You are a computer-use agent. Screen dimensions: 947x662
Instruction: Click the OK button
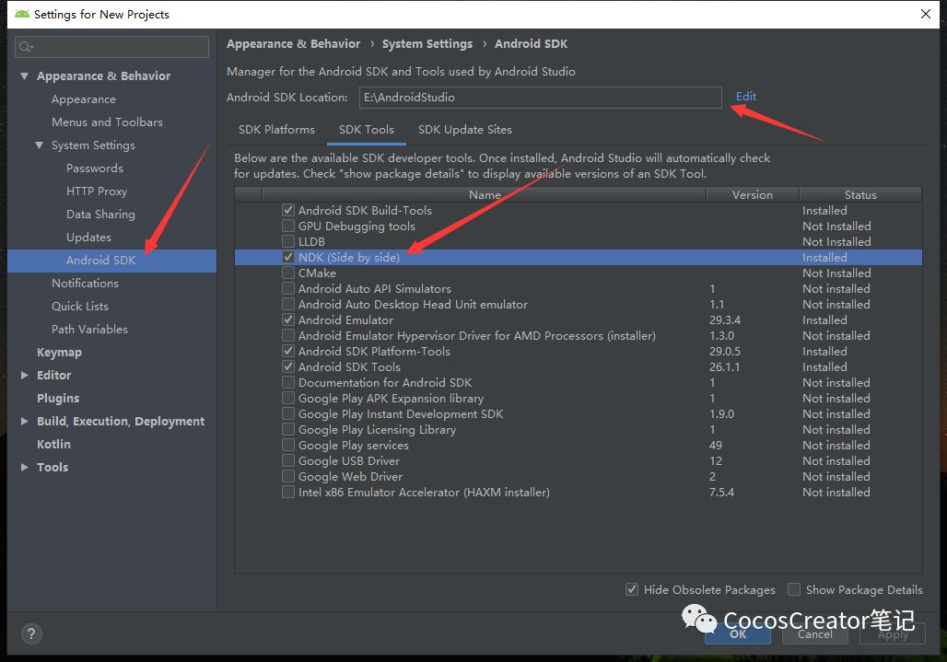point(738,634)
